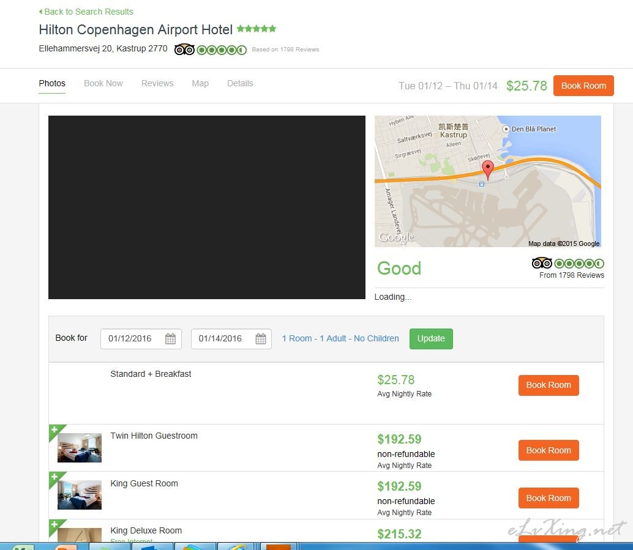The width and height of the screenshot is (633, 550).
Task: Select the King Guest Room title
Action: (144, 483)
